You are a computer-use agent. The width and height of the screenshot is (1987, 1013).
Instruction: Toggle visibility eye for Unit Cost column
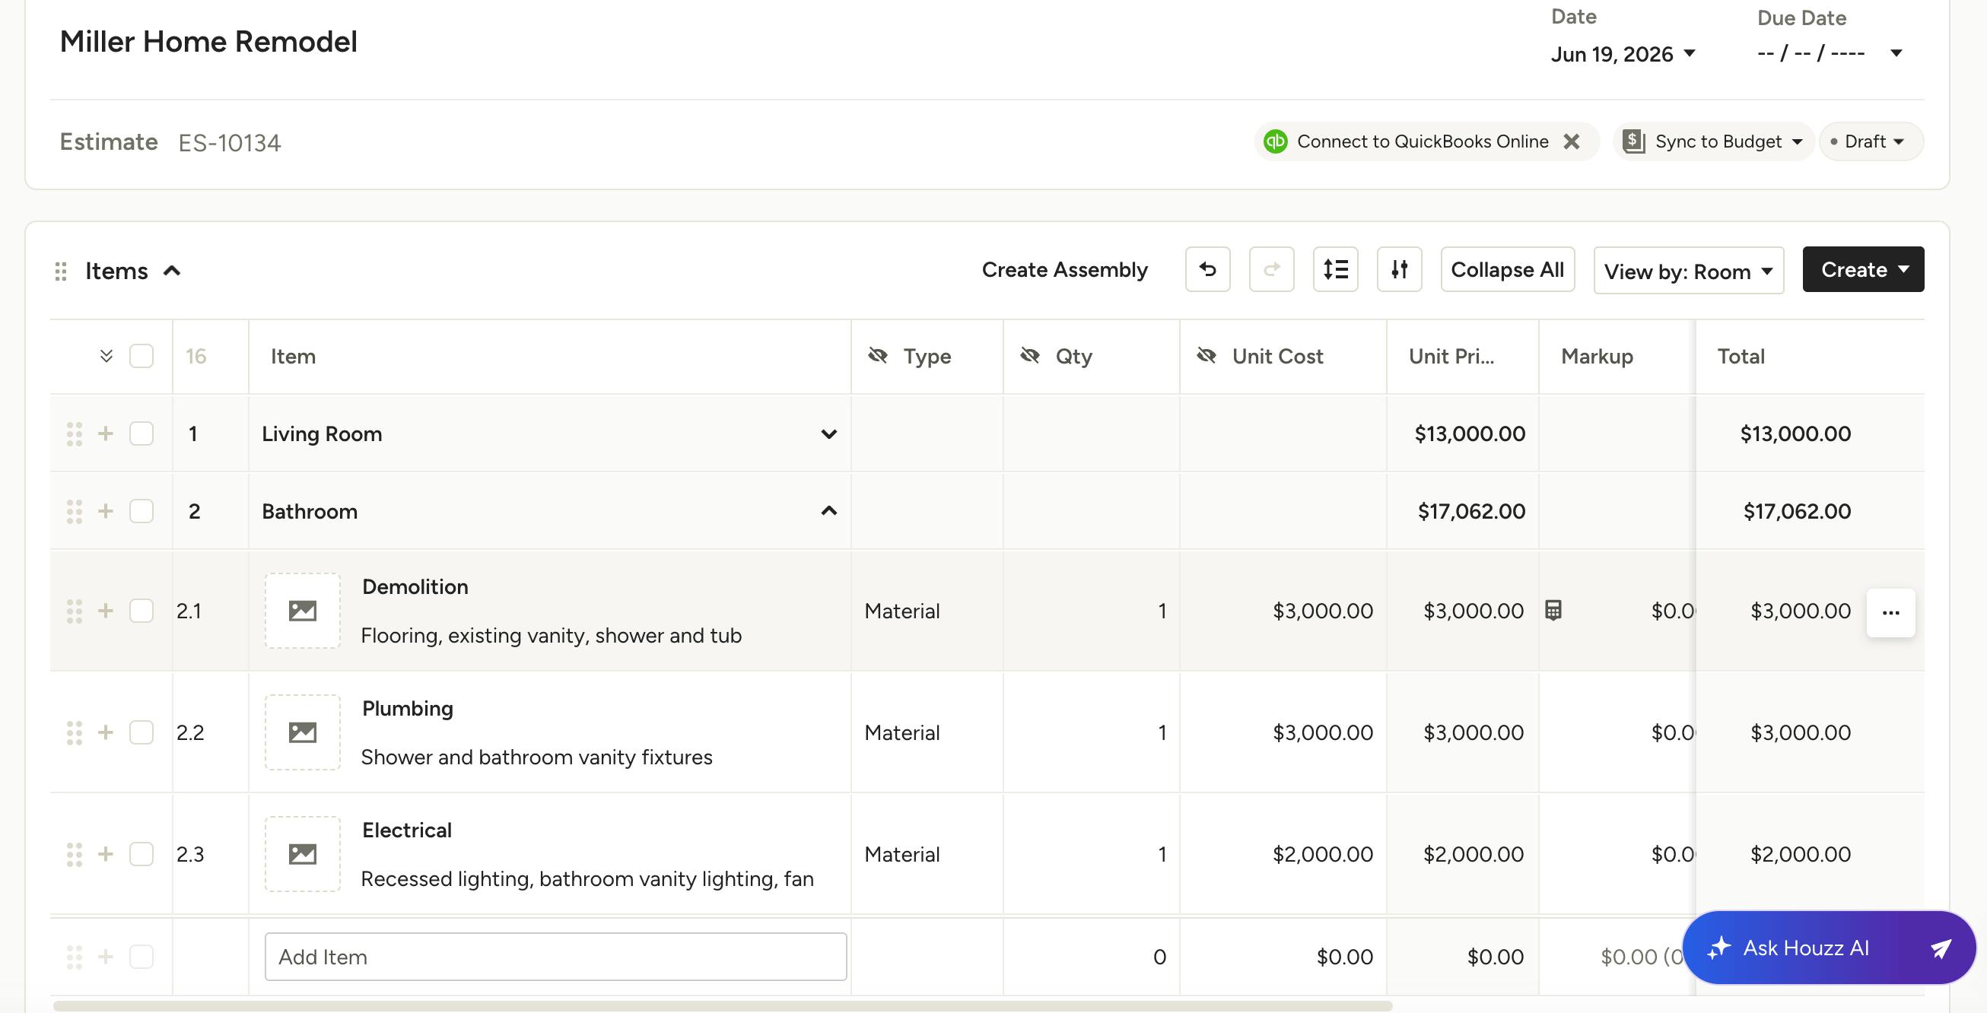coord(1207,355)
